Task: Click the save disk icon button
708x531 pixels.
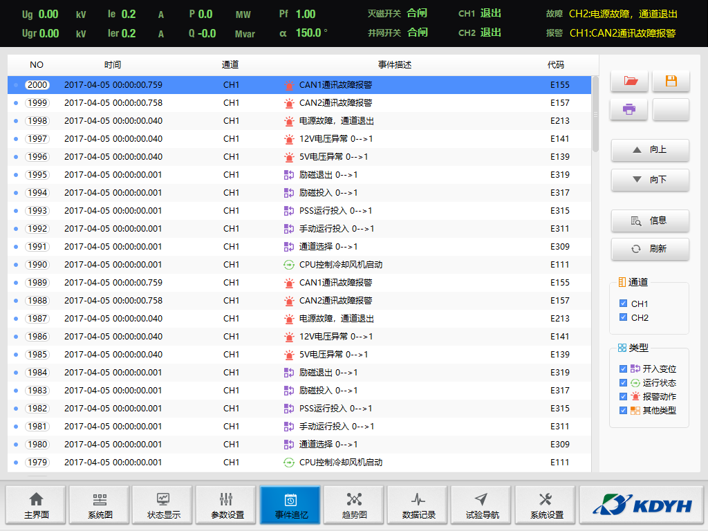Action: pyautogui.click(x=671, y=81)
